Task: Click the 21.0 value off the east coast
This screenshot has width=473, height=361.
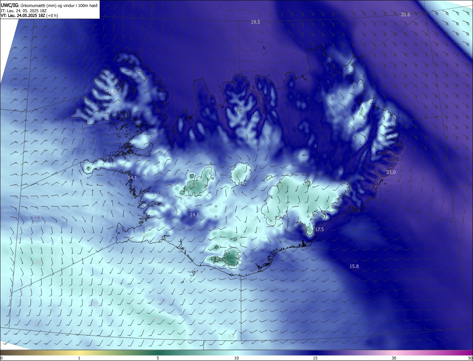Action: click(391, 172)
